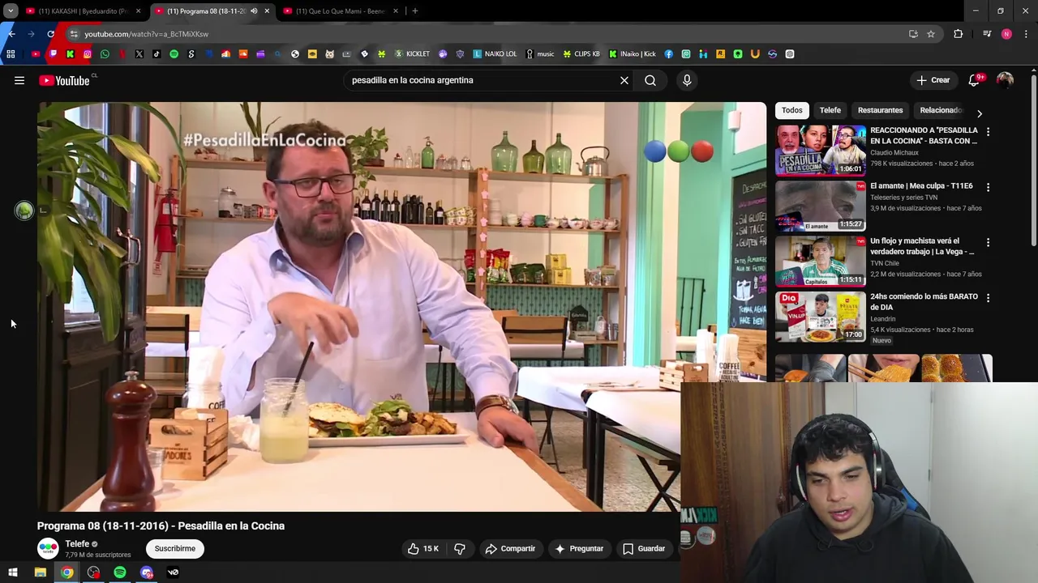Open the INaiko | Kick bookmark
The height and width of the screenshot is (583, 1038).
click(633, 54)
